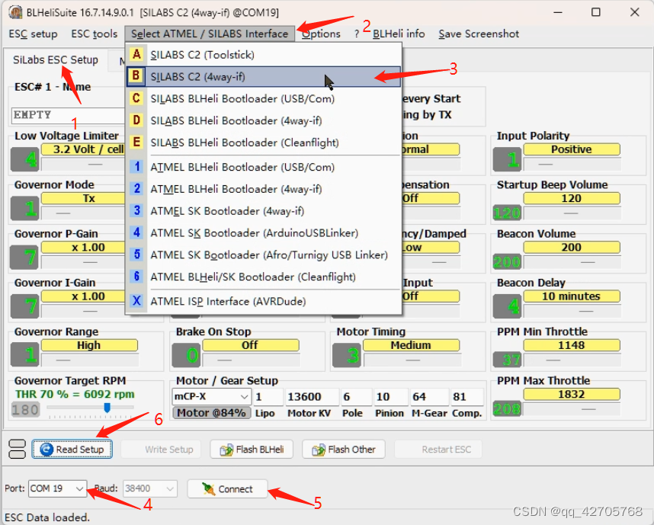Click the Motor @84% button
The width and height of the screenshot is (654, 525).
(211, 413)
